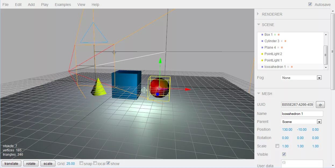Click the orange material square after Plane 4

pos(282,48)
